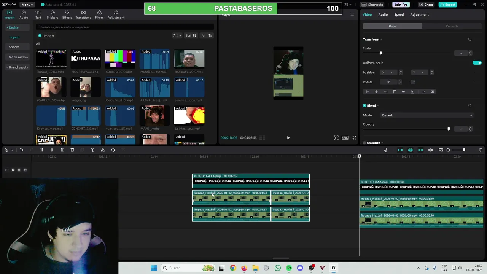
Task: Hide the track with eye icon
Action: coord(19,170)
